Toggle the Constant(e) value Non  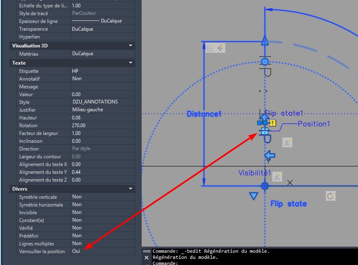[103, 220]
